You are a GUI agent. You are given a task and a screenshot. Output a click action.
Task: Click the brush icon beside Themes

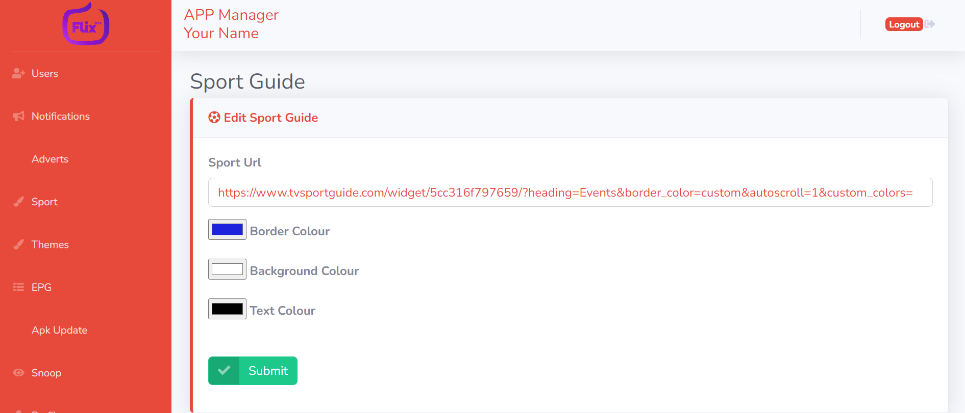click(x=18, y=244)
